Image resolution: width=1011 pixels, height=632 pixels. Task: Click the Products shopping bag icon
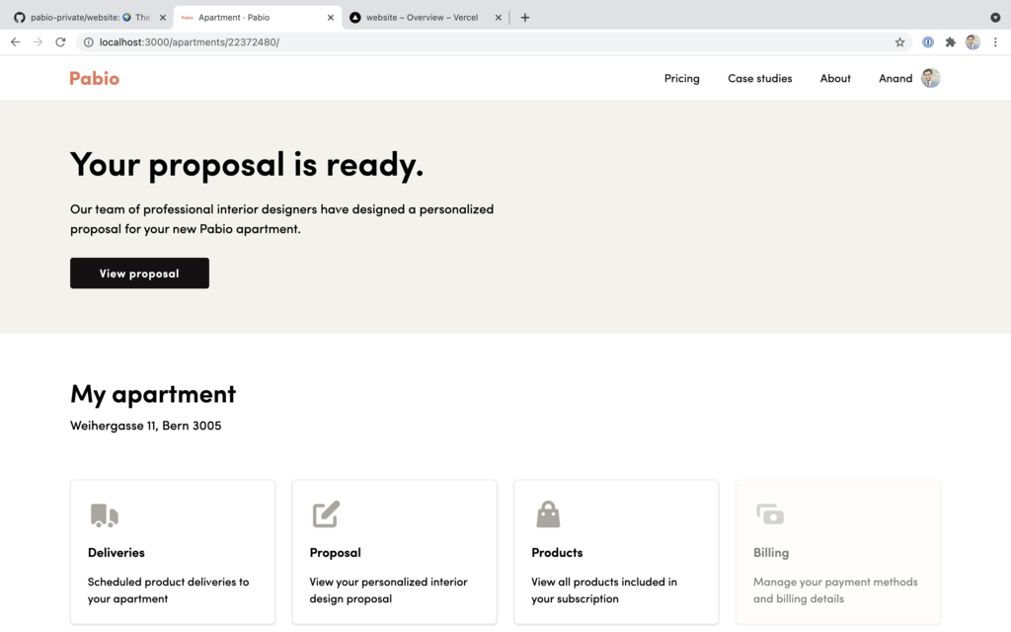548,513
